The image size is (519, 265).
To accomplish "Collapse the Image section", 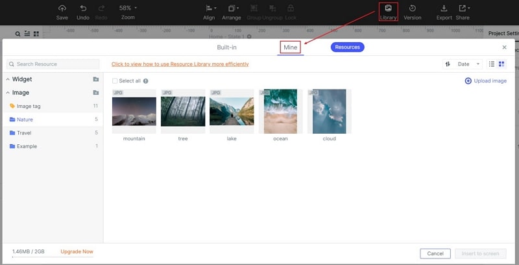I will pyautogui.click(x=8, y=93).
